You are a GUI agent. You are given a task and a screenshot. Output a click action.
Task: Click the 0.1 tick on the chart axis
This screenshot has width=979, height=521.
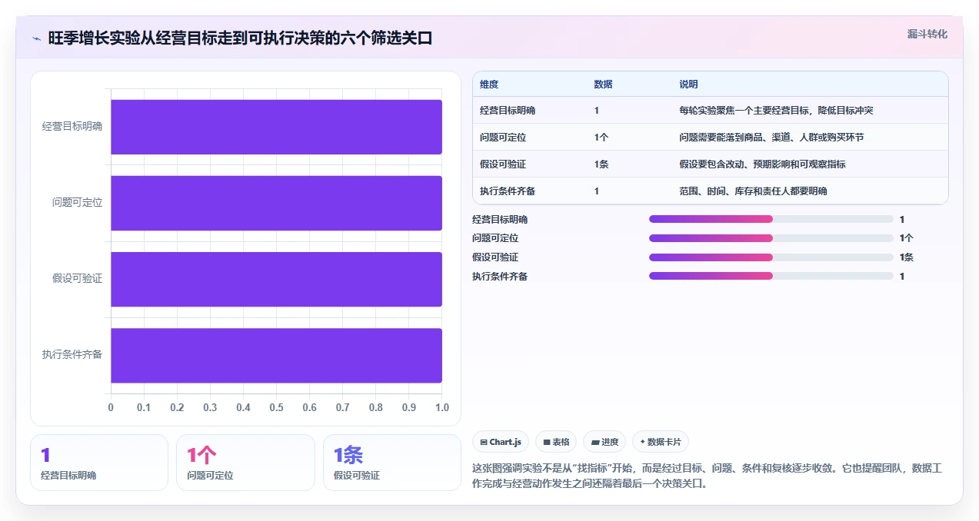(144, 407)
